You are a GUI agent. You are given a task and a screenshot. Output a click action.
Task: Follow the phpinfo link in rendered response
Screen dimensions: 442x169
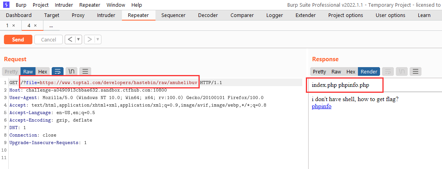click(322, 106)
